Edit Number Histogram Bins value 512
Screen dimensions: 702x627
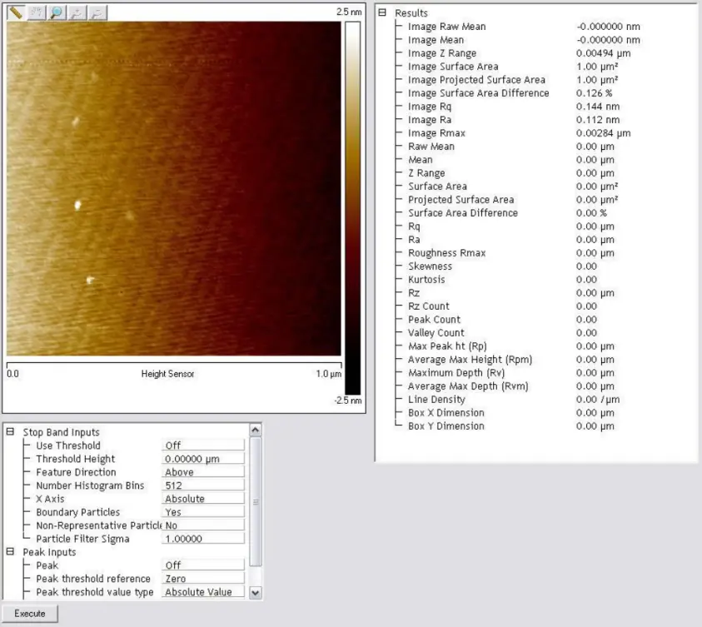pyautogui.click(x=203, y=485)
